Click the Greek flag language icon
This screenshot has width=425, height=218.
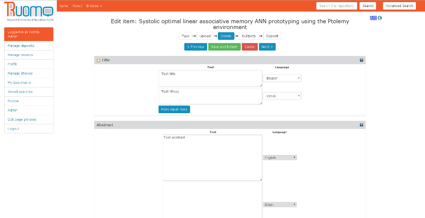pos(373,18)
